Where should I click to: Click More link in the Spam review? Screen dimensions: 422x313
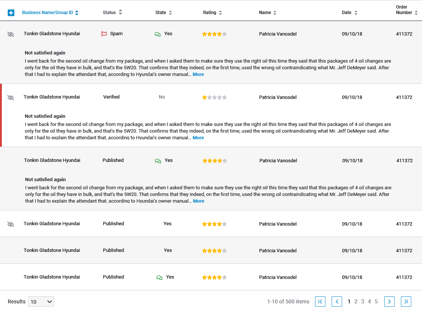[x=198, y=74]
